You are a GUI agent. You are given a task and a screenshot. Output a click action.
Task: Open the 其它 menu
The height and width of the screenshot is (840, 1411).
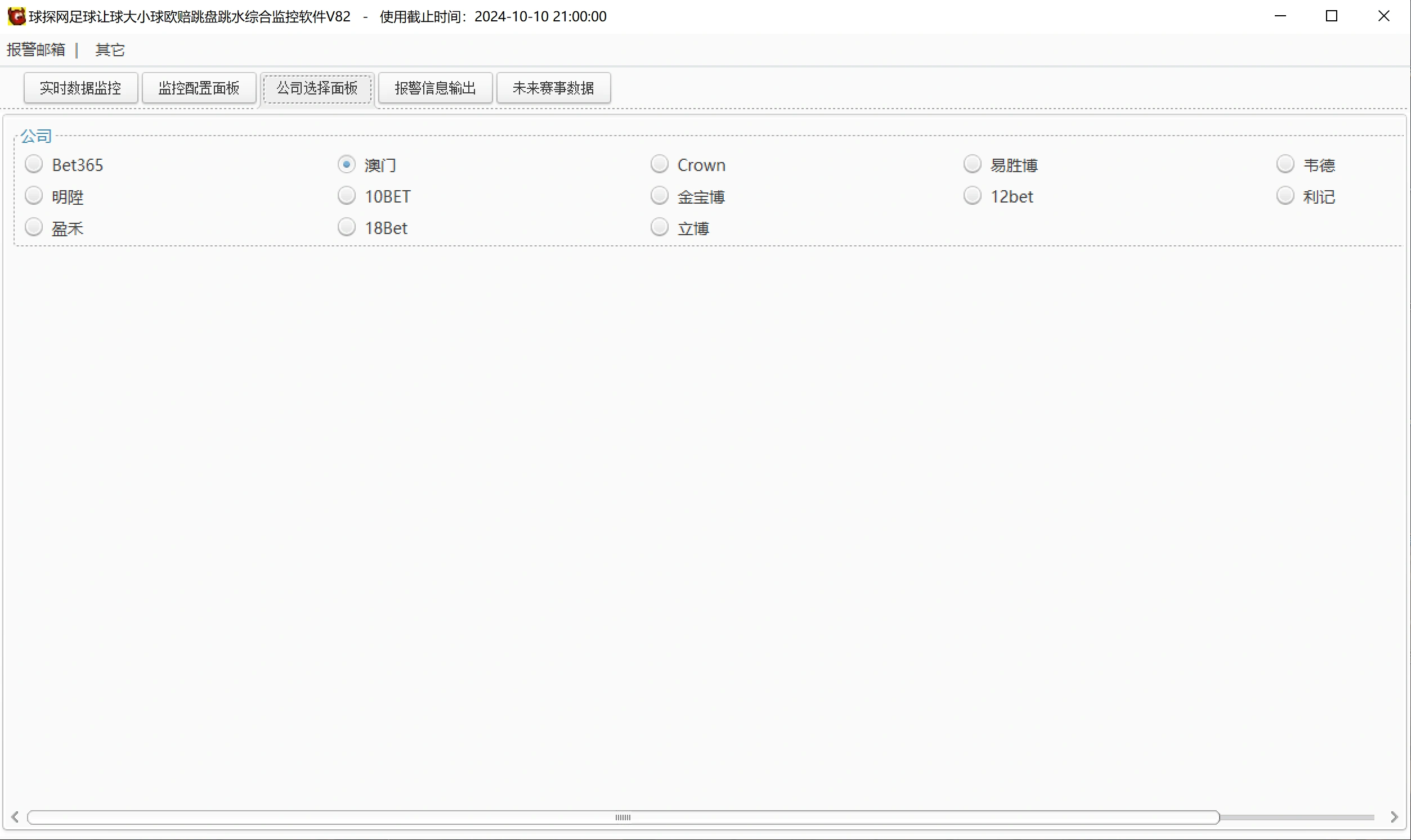click(110, 50)
